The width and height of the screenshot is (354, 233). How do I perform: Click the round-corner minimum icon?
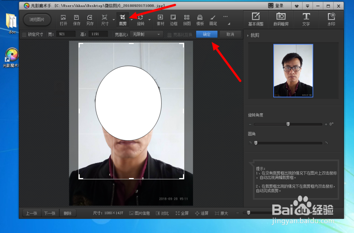click(250, 143)
